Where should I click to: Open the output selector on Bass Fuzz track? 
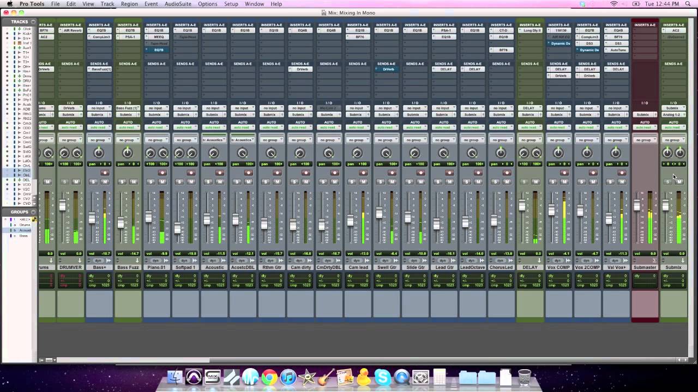(128, 115)
